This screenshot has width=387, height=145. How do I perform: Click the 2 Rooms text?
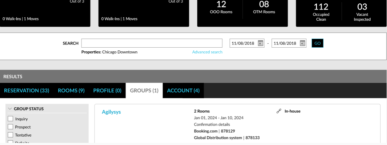[202, 111]
